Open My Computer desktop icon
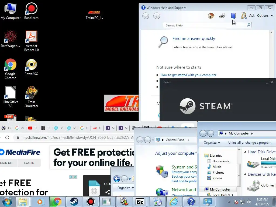This screenshot has width=276, height=207. point(11,11)
